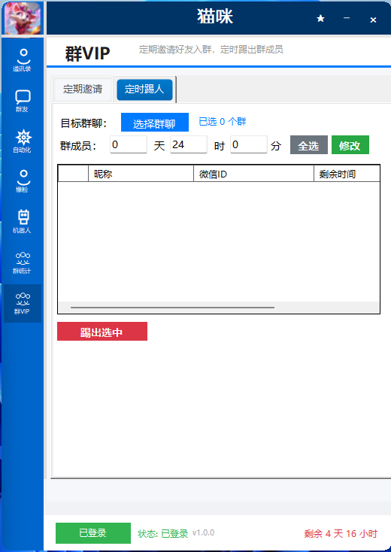The image size is (391, 552).
Task: Open the 群发 mass-message sidebar icon
Action: [22, 101]
